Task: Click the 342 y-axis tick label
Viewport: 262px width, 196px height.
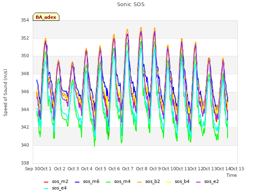Action: [x=25, y=127]
